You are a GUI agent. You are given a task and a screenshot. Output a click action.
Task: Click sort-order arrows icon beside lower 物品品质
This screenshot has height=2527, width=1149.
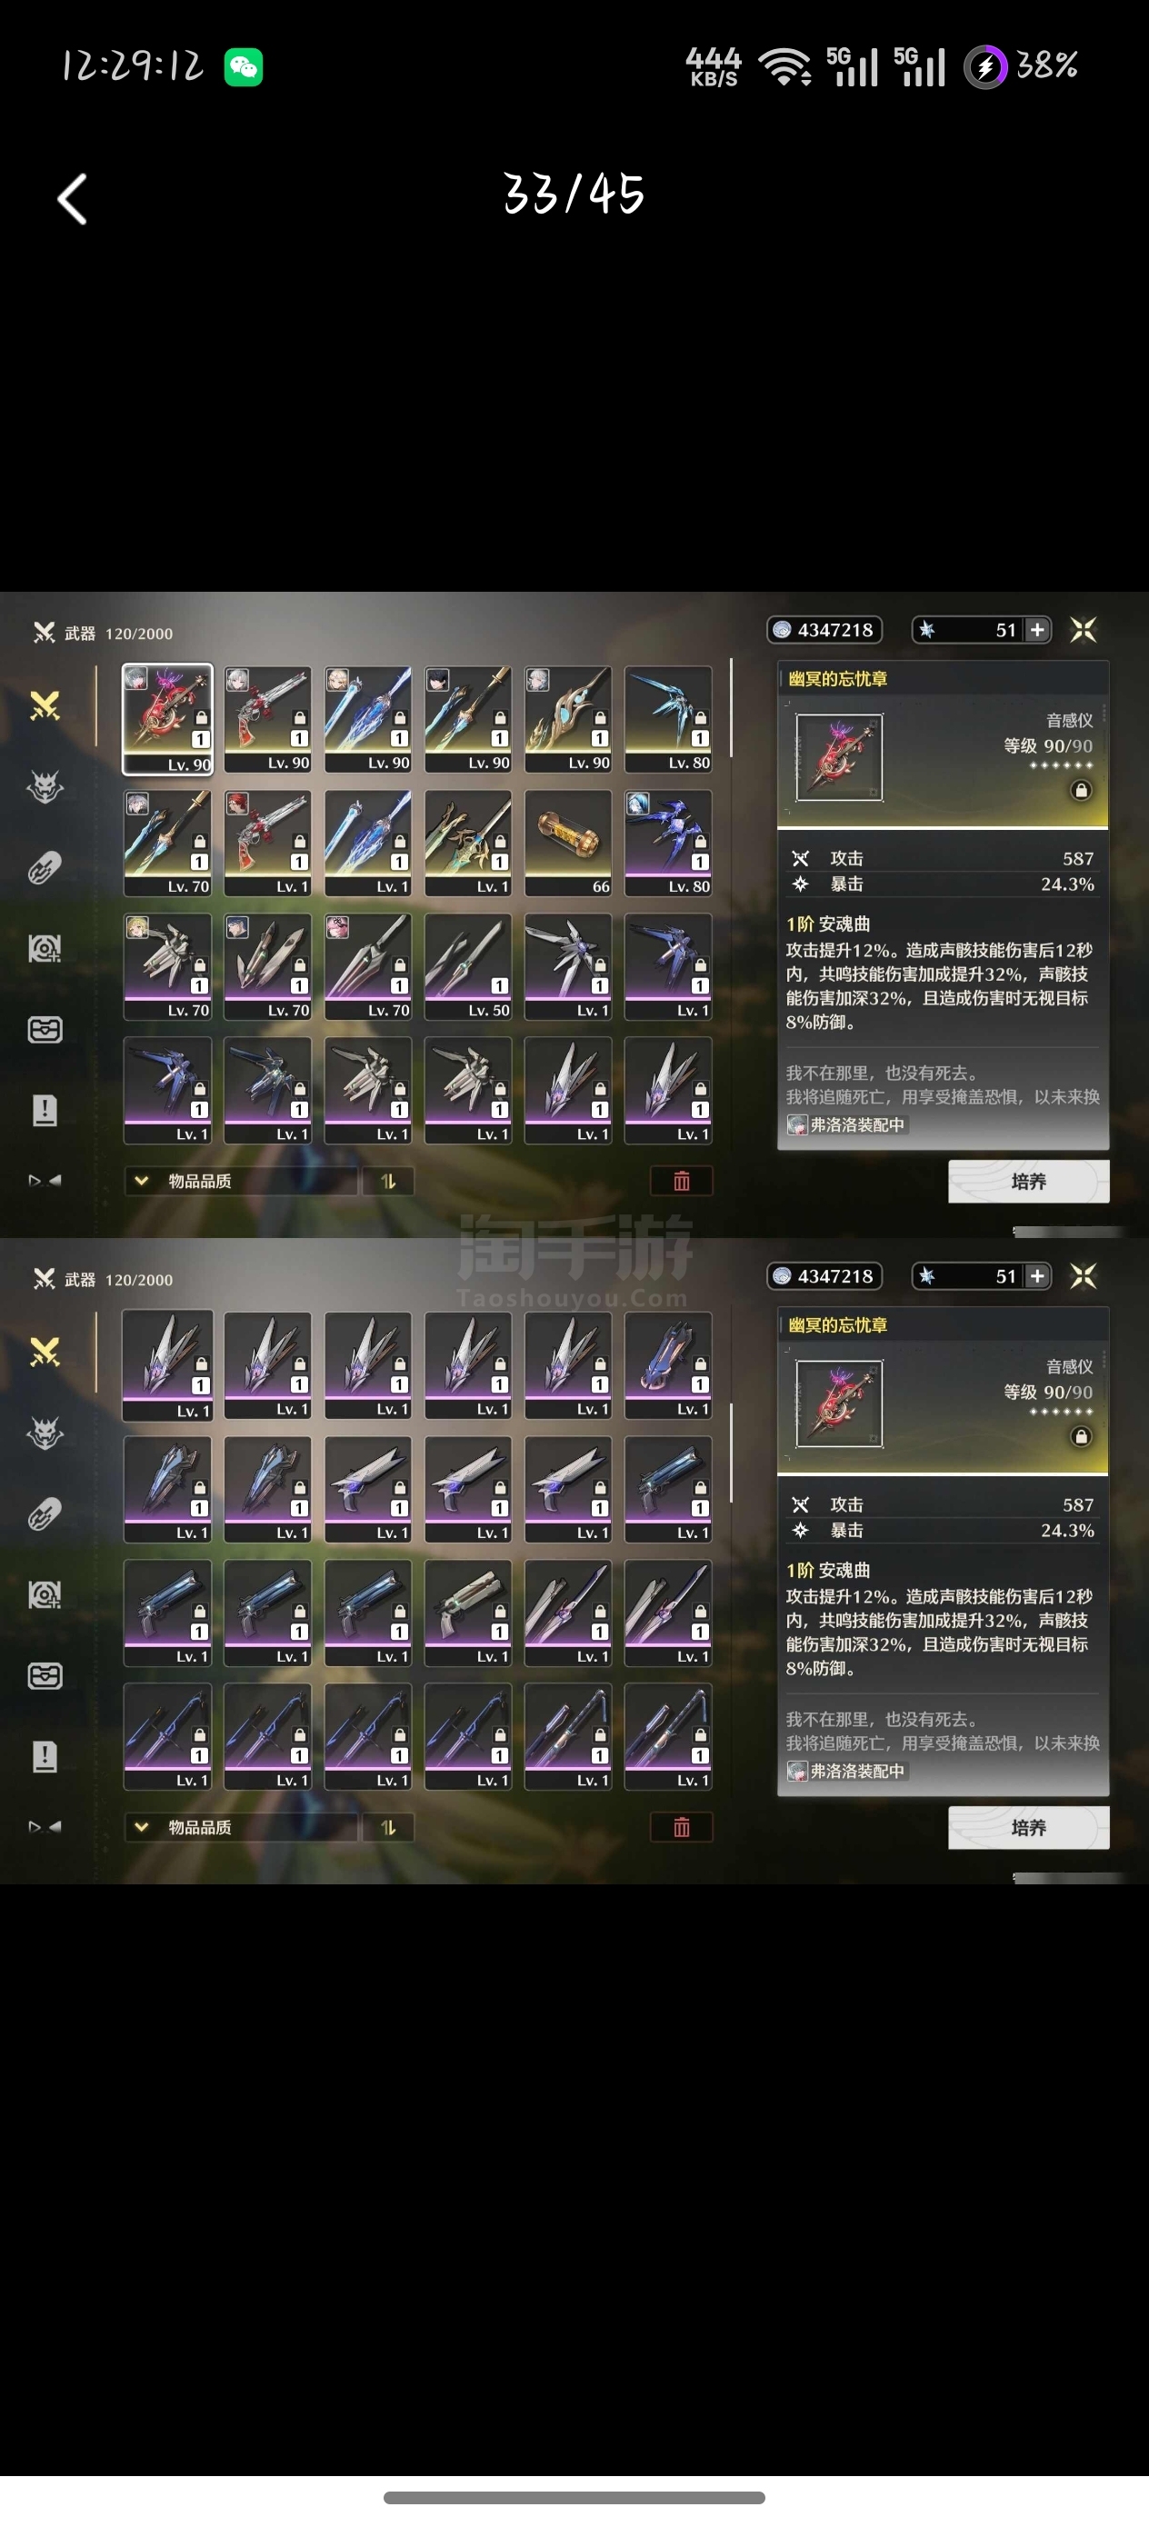(388, 1828)
